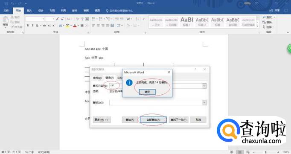Expand the styles gallery more arrow
Image resolution: width=291 pixels, height=154 pixels.
tap(258, 26)
